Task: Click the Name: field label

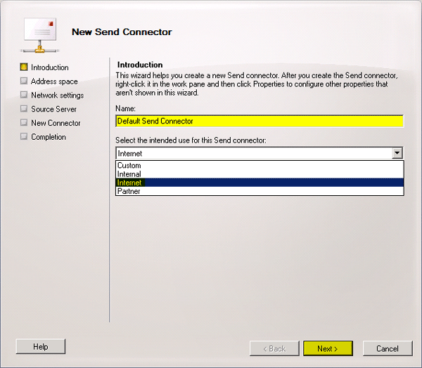Action: 125,108
